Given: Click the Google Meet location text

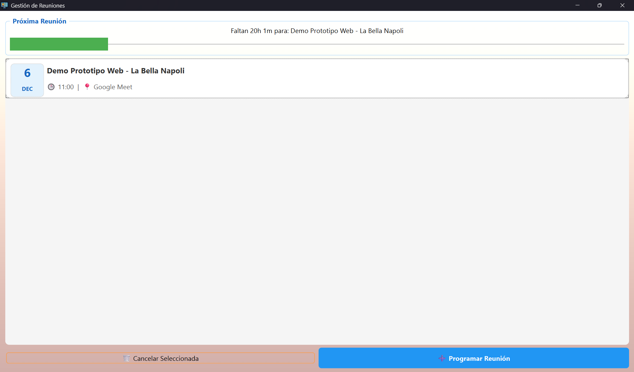Looking at the screenshot, I should 113,87.
